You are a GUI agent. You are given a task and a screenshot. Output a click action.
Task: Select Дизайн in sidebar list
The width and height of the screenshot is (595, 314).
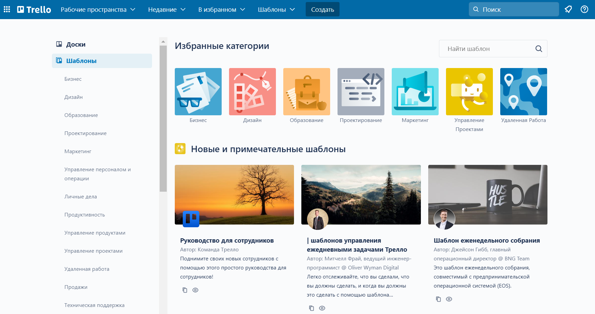(x=74, y=97)
